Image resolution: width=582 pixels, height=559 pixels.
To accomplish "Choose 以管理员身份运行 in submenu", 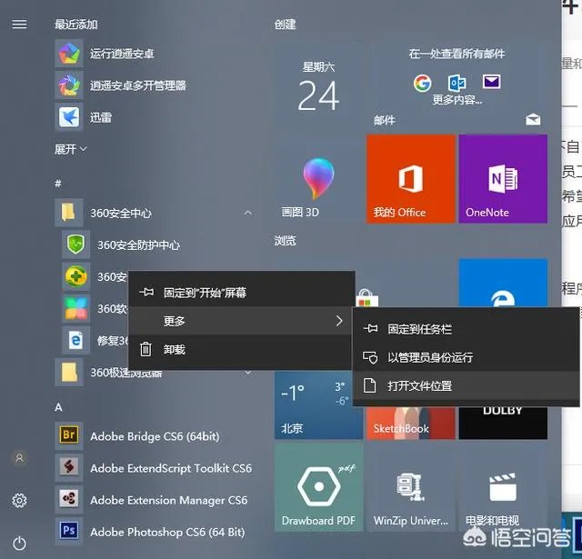I will tap(466, 357).
